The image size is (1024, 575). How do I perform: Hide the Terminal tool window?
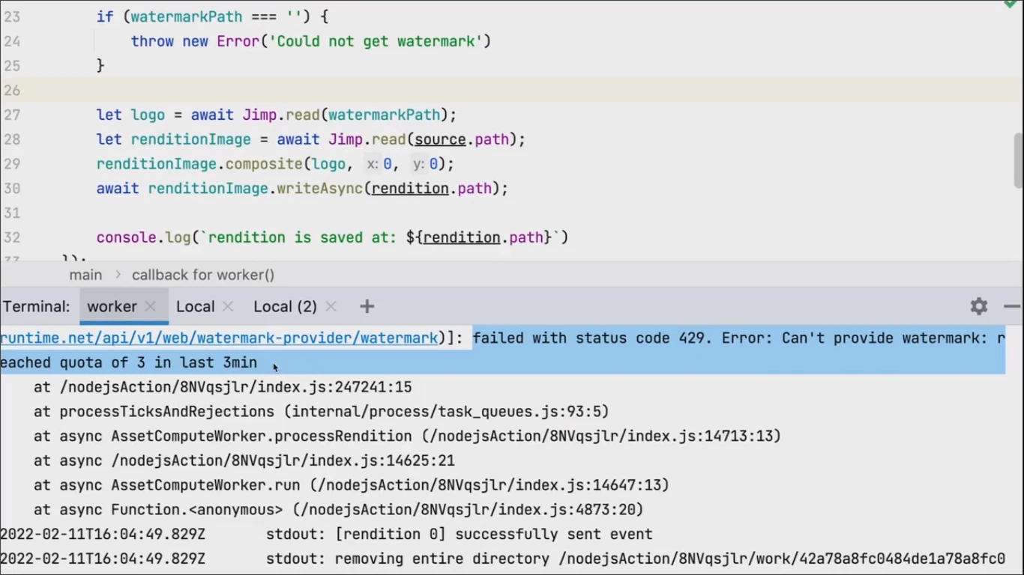pyautogui.click(x=1012, y=306)
